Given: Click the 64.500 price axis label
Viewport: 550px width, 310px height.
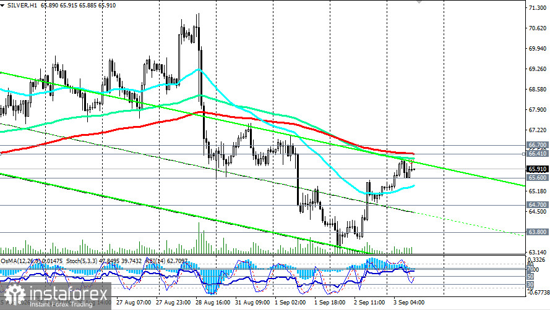Looking at the screenshot, I should pyautogui.click(x=538, y=211).
